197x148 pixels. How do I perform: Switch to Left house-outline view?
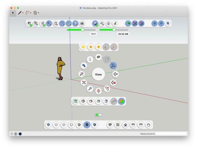click(148, 125)
